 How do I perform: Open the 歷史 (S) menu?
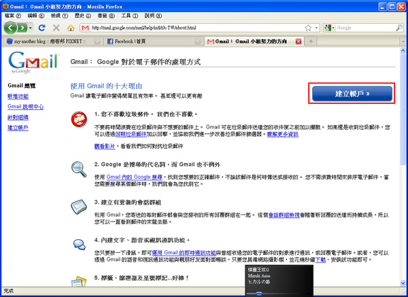coord(83,16)
